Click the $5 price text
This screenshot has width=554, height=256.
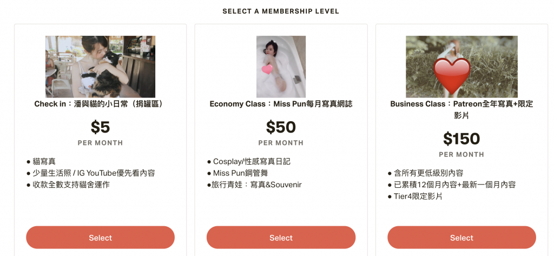tap(100, 127)
